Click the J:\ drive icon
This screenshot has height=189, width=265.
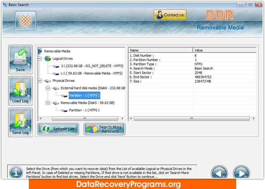tap(56, 66)
